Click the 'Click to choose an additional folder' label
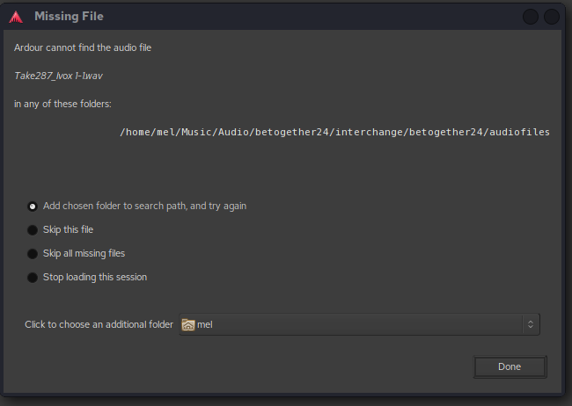Image resolution: width=572 pixels, height=406 pixels. click(x=99, y=324)
